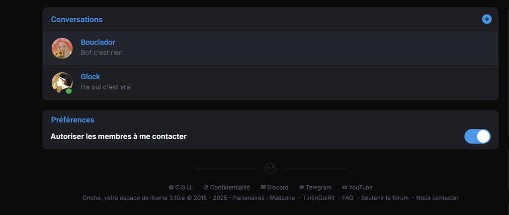Viewport: 509px width, 215px height.
Task: Open the Glock conversation by name
Action: coord(90,77)
